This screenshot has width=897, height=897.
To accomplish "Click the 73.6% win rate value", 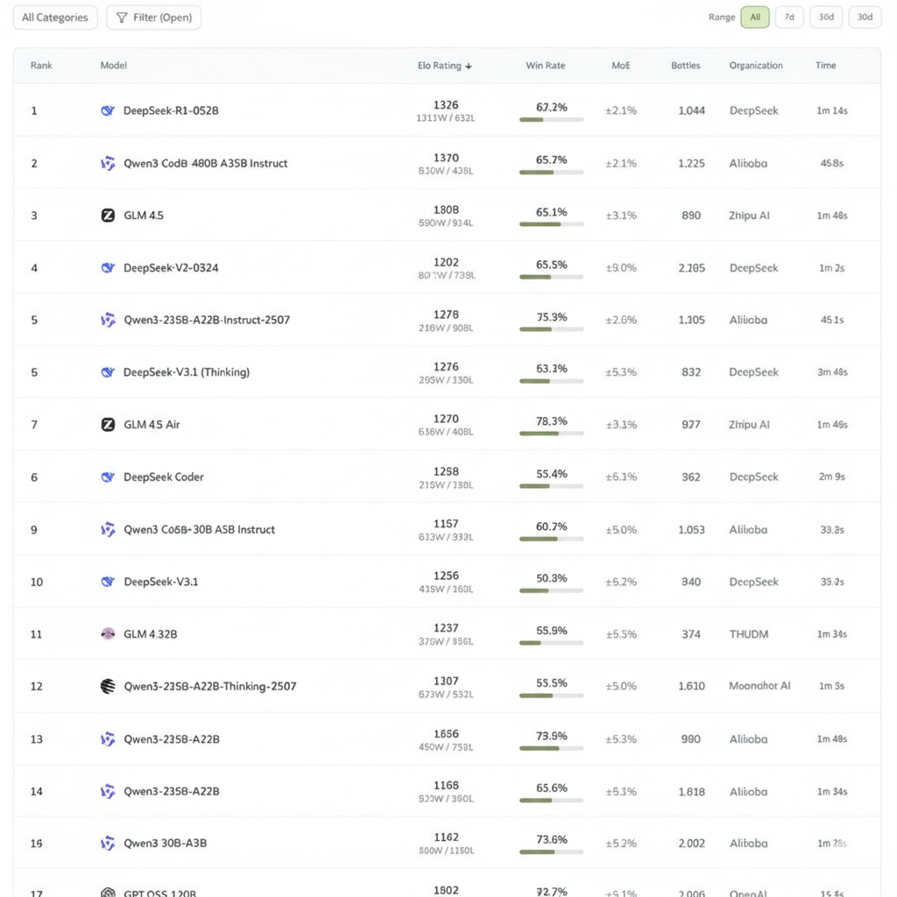I will tap(552, 840).
